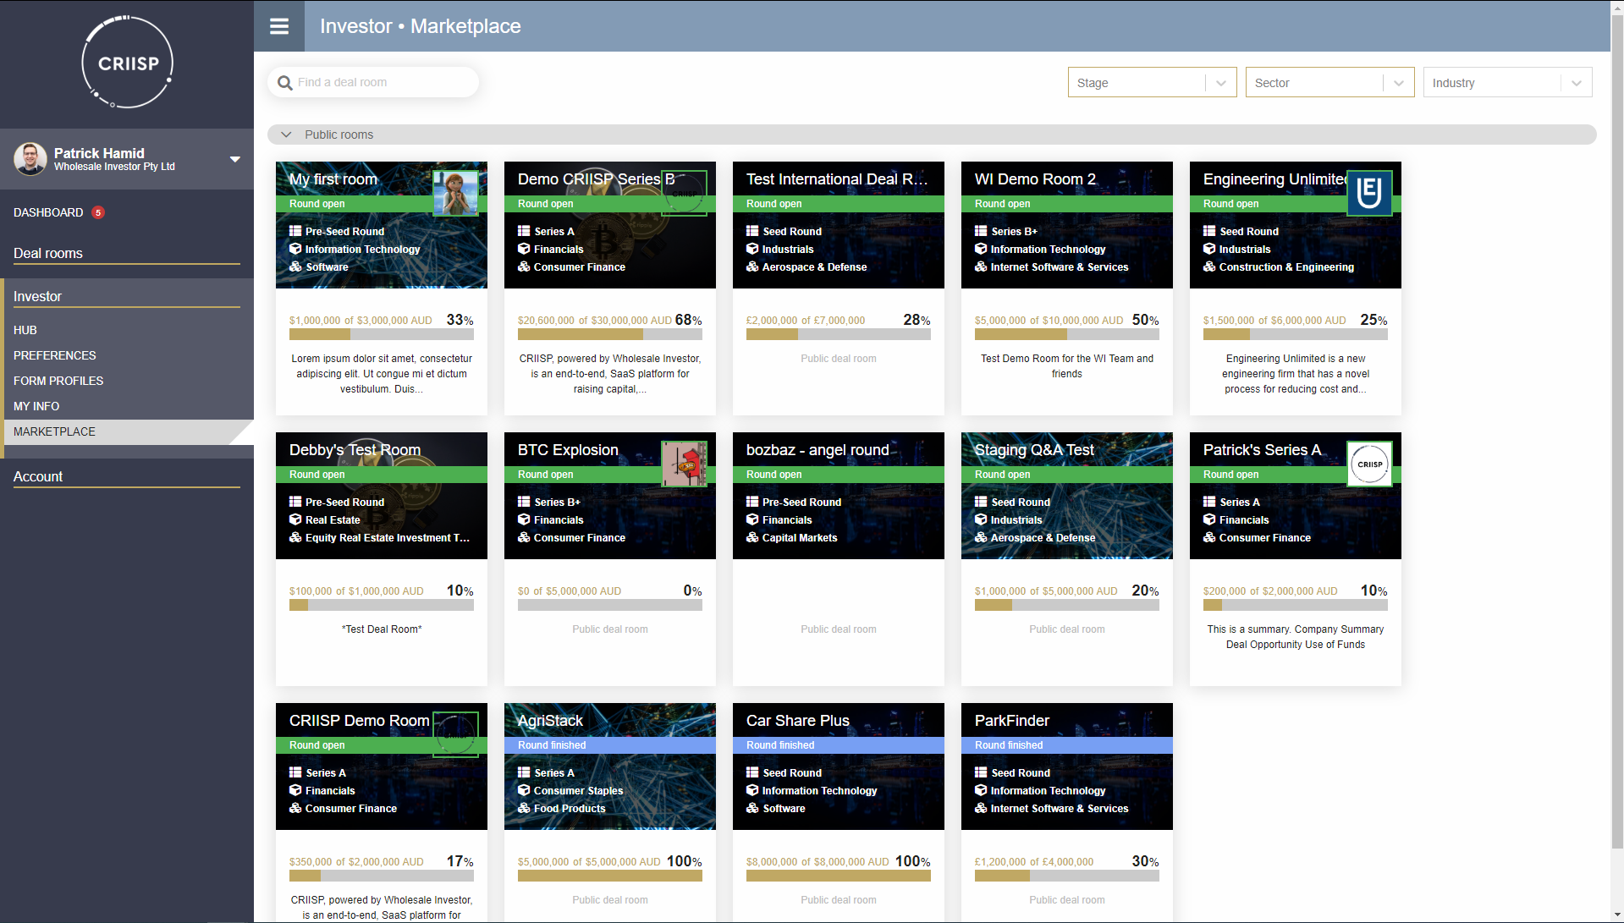
Task: Click Industrials sector icon in Staging Q&A Test
Action: point(981,519)
